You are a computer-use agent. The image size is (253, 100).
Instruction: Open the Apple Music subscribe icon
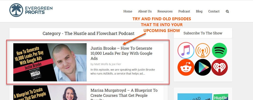186,50
